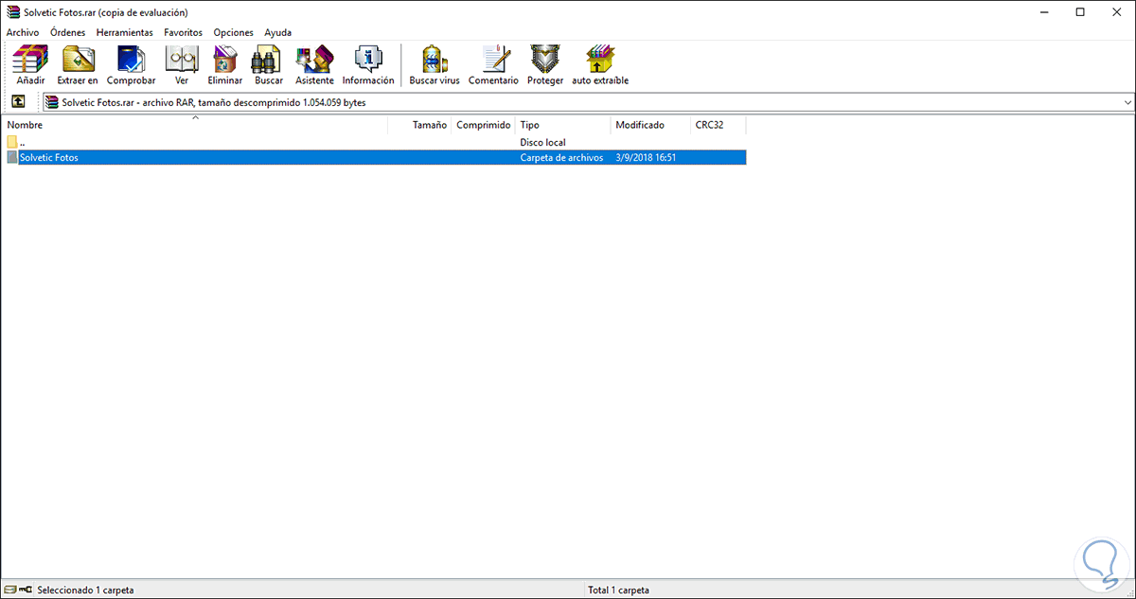Click the Añadir toolbar icon
This screenshot has width=1136, height=599.
coord(30,59)
